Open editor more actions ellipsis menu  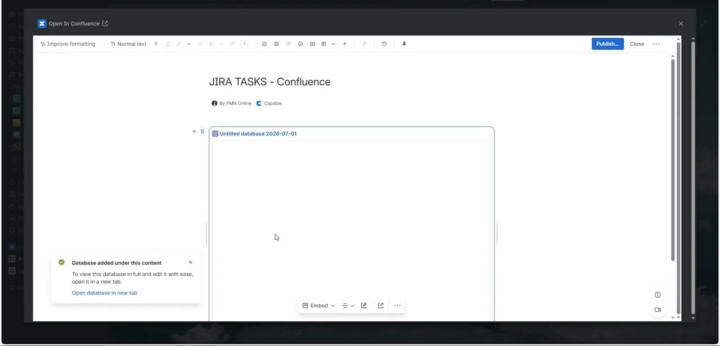(656, 44)
